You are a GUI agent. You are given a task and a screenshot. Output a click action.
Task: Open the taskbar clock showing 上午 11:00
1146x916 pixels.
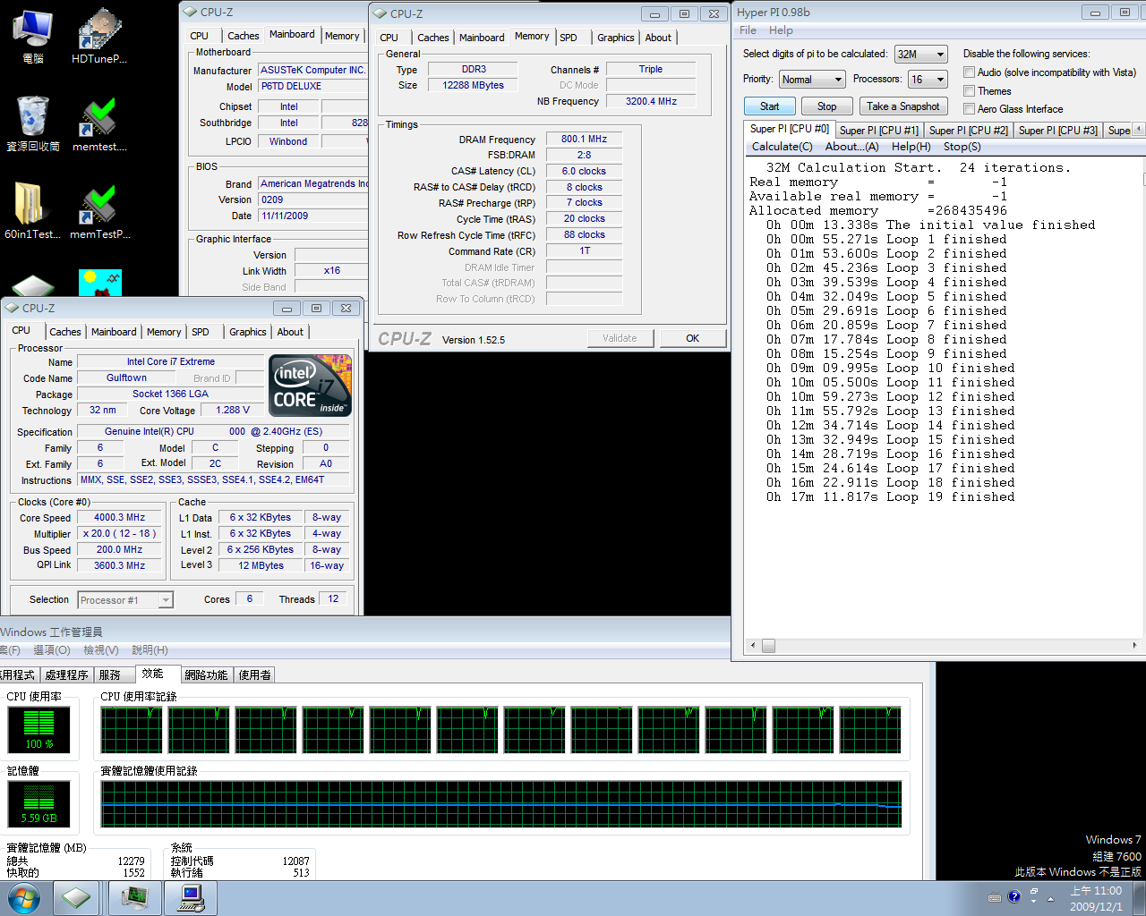[1096, 898]
